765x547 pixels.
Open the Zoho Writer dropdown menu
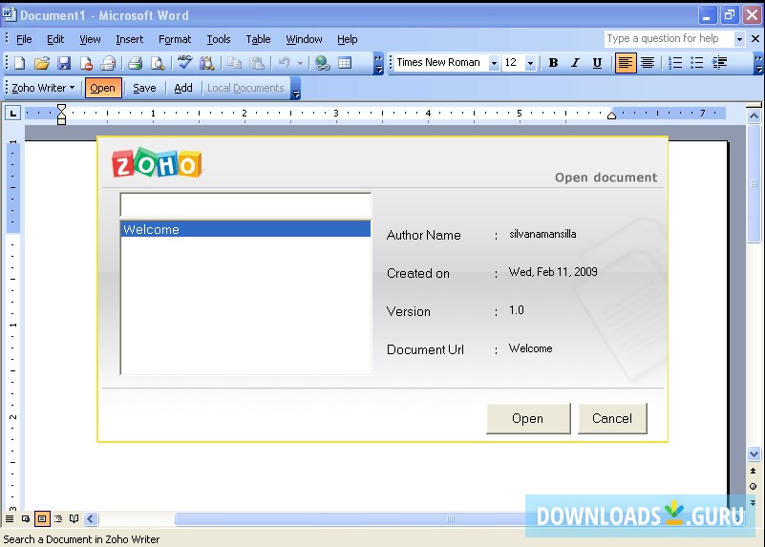coord(43,88)
